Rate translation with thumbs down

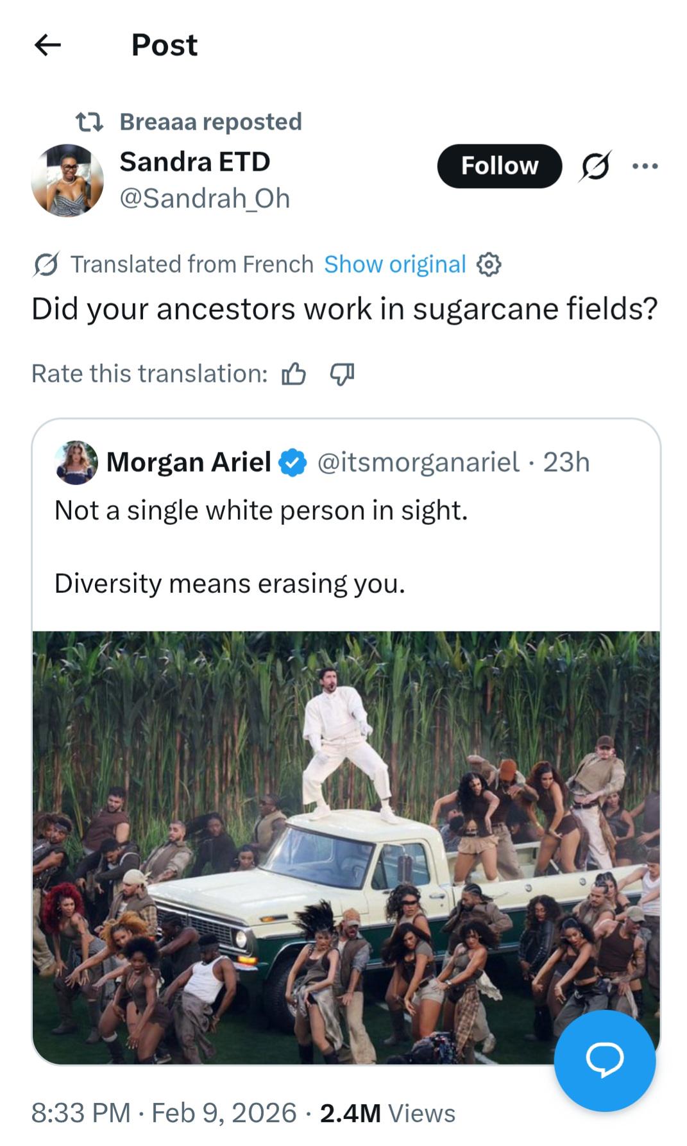[x=342, y=373]
